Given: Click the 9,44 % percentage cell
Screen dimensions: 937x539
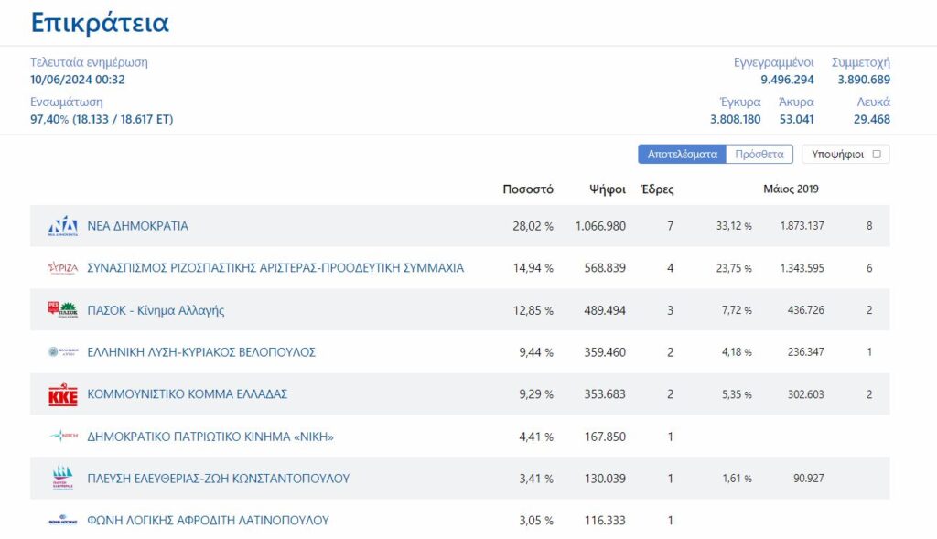Looking at the screenshot, I should point(536,352).
